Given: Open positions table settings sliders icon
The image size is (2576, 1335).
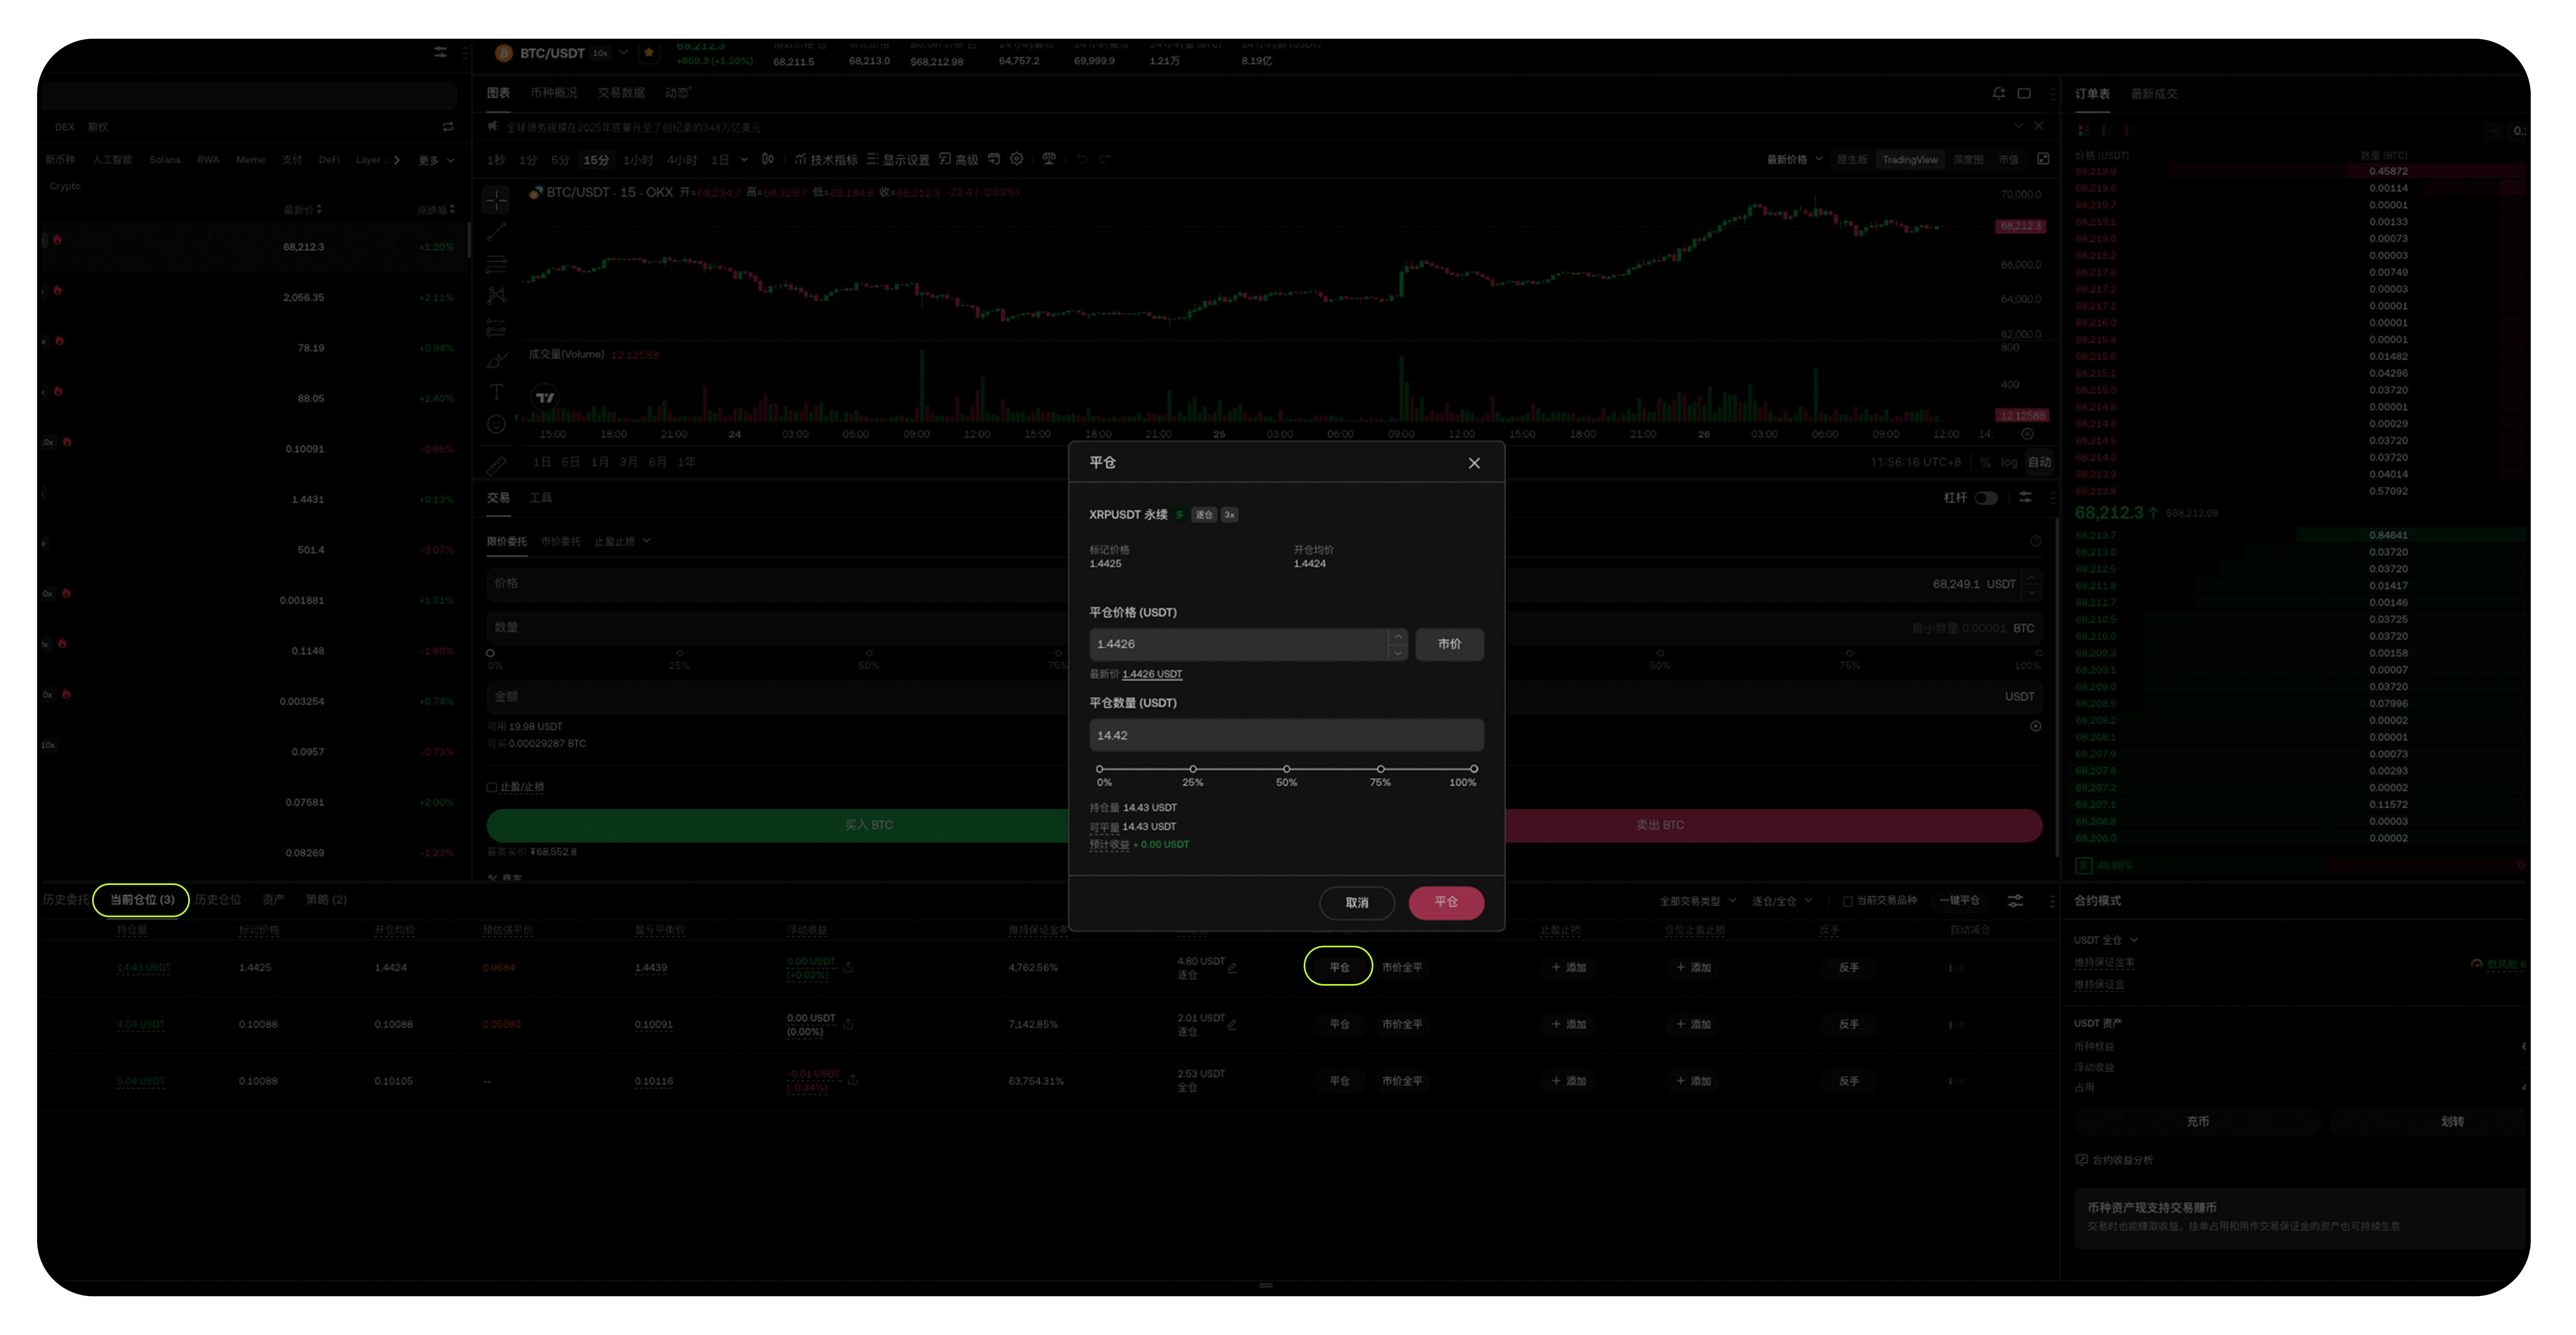Looking at the screenshot, I should pyautogui.click(x=2015, y=901).
